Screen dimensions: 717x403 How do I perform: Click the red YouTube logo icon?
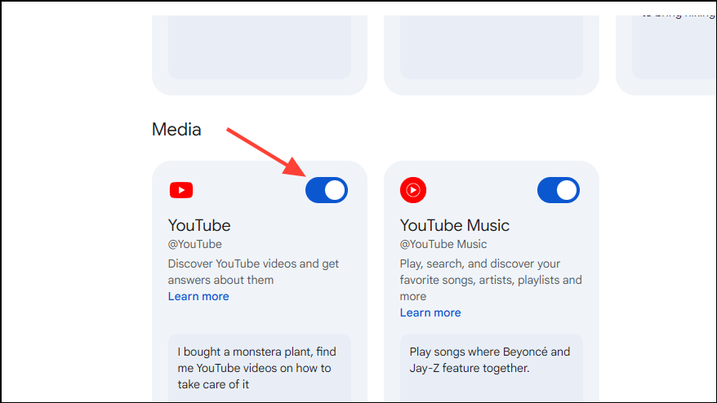181,190
